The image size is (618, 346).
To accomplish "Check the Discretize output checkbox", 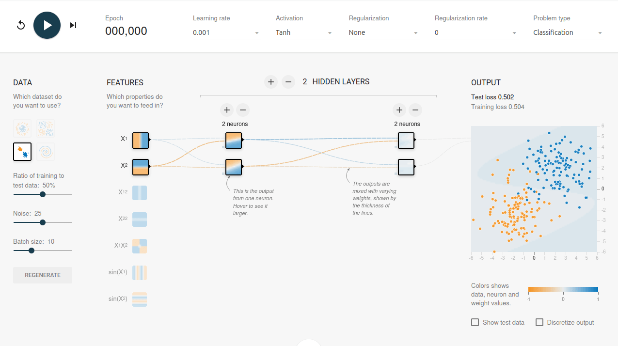I will tap(539, 322).
